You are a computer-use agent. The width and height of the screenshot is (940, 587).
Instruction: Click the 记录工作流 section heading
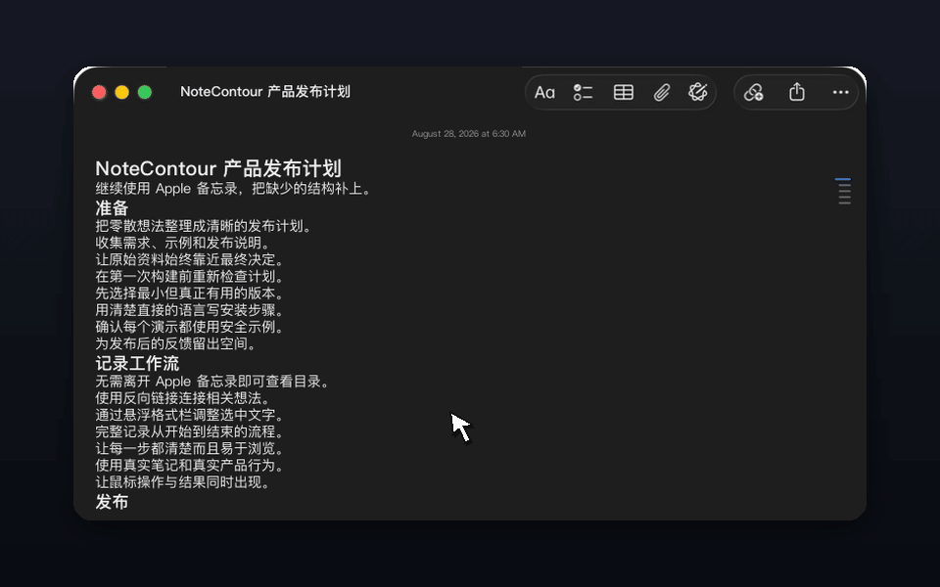point(137,363)
